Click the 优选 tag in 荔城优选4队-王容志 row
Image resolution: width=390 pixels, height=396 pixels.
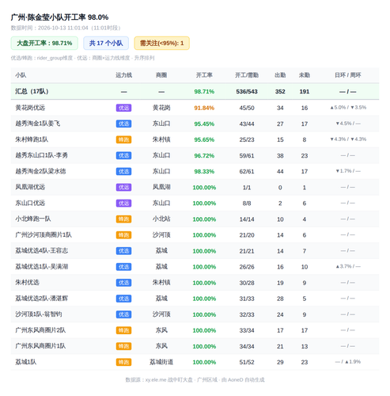(123, 251)
